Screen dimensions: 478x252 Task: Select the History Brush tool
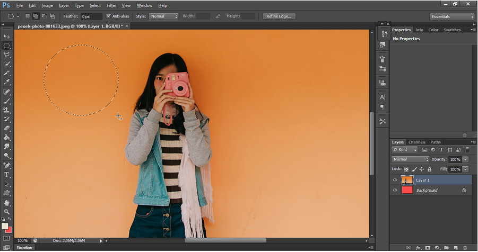6,119
